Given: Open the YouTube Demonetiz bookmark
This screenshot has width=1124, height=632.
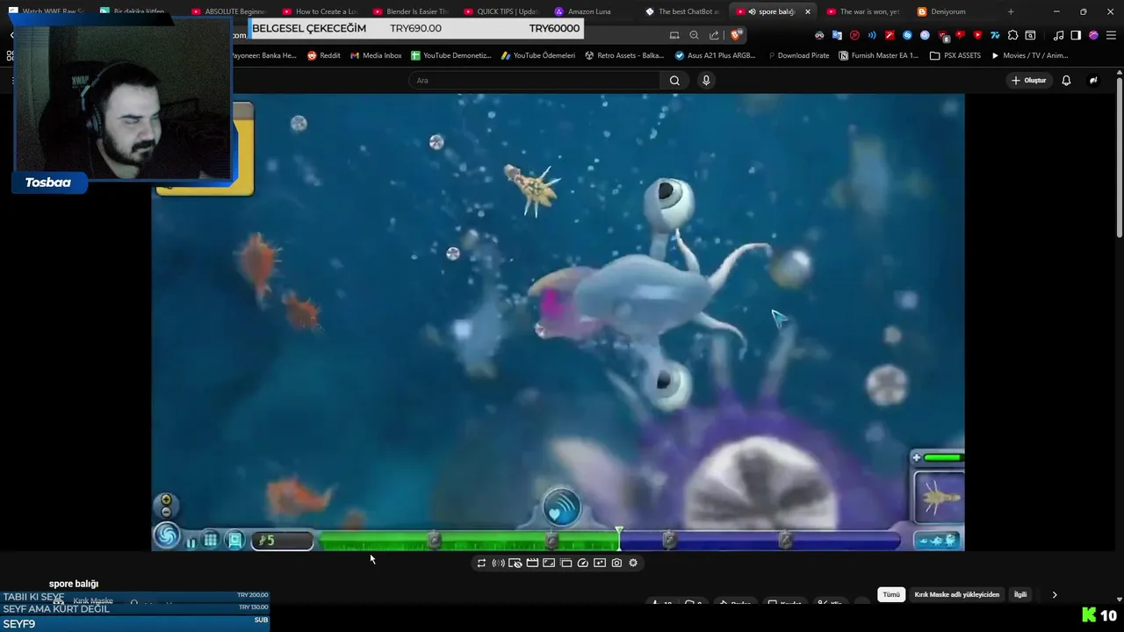Looking at the screenshot, I should 451,55.
